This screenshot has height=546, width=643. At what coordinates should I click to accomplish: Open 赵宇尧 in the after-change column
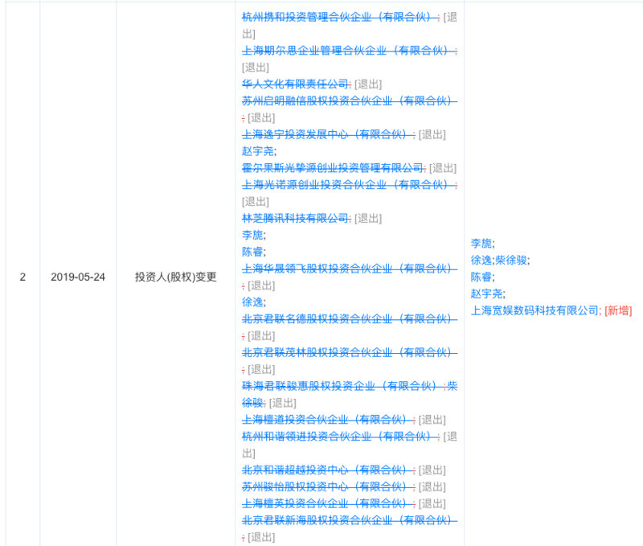click(487, 294)
